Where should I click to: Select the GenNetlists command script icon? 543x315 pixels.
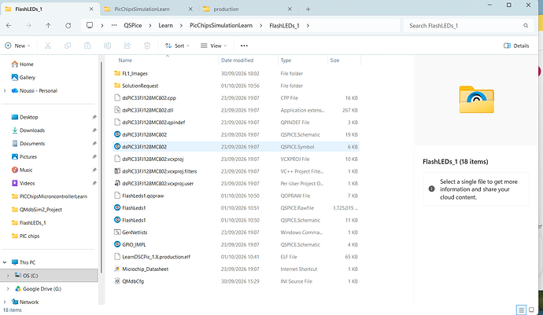[x=117, y=233]
